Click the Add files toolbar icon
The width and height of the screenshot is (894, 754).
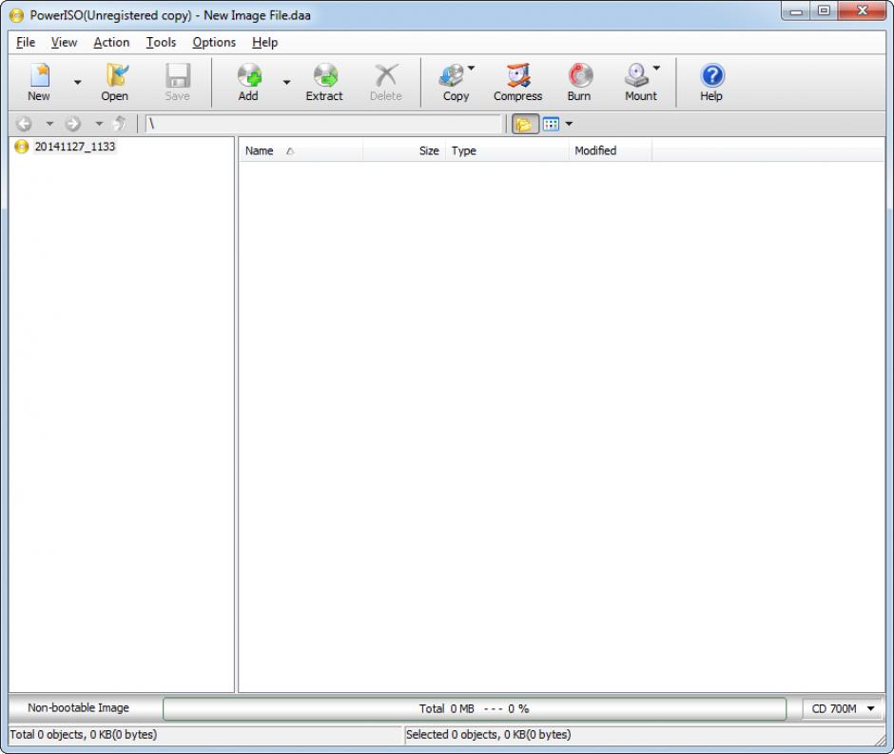(248, 82)
